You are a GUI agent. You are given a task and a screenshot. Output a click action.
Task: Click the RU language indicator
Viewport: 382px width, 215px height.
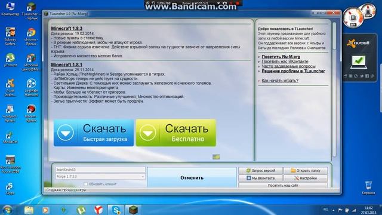(x=326, y=210)
